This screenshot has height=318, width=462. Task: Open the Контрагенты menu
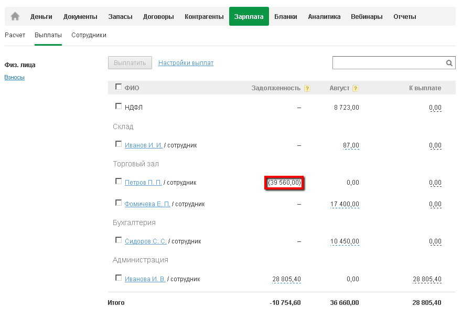(204, 16)
